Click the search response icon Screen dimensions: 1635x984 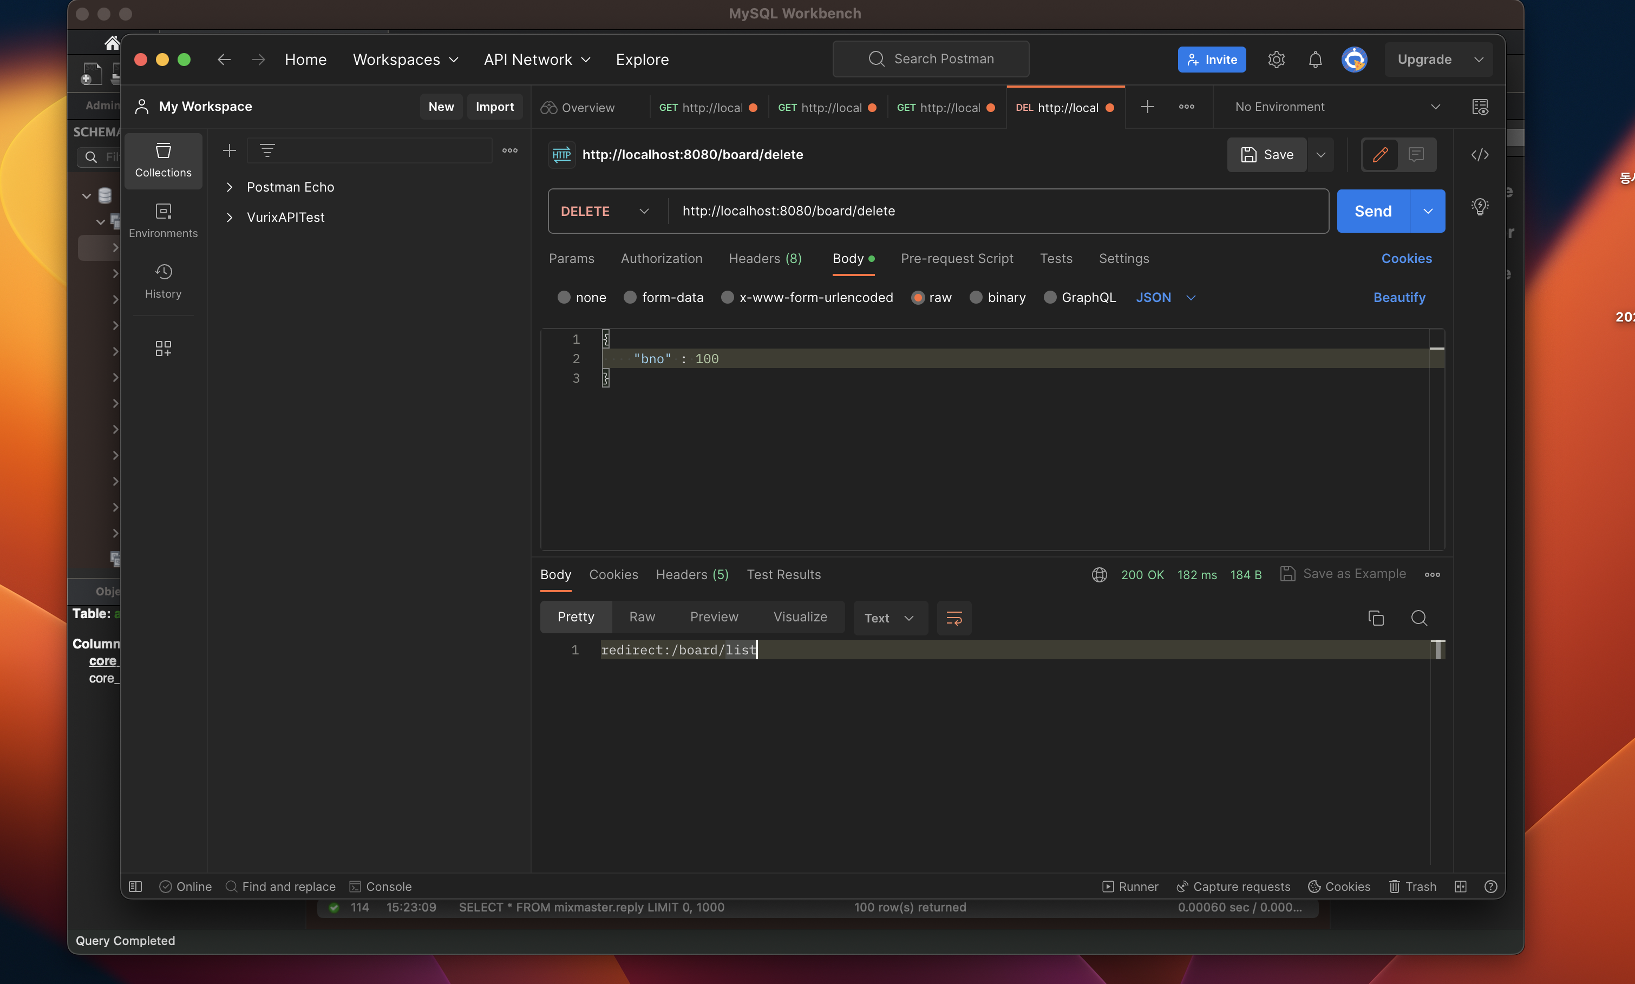[1418, 618]
